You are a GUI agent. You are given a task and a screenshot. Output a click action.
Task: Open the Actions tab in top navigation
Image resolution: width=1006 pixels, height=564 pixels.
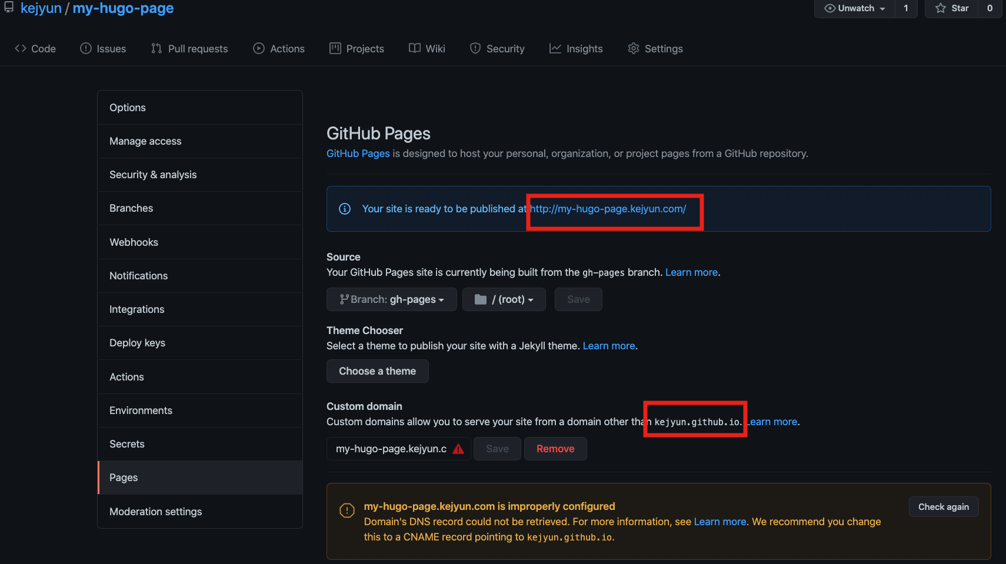point(279,49)
